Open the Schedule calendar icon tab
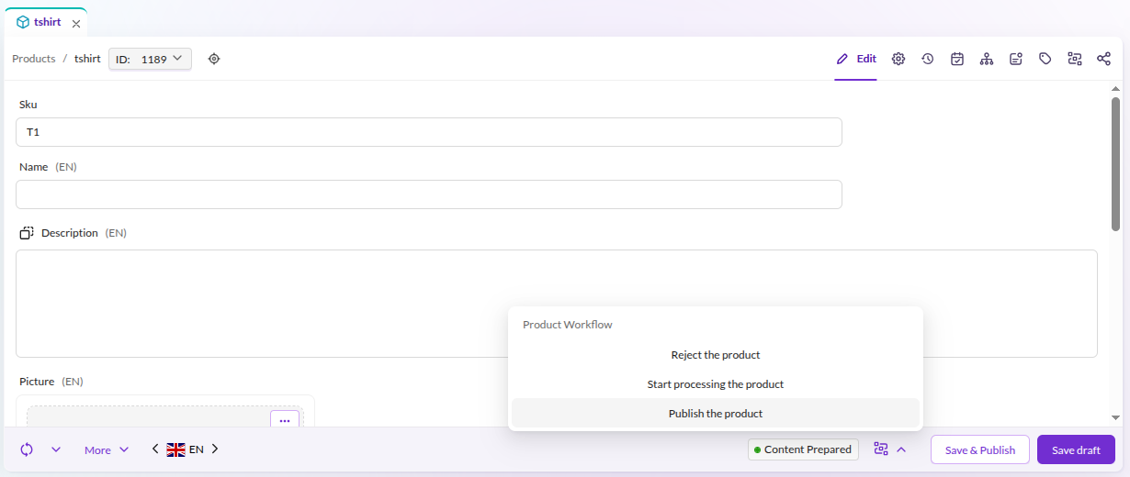This screenshot has height=477, width=1130. pos(957,59)
